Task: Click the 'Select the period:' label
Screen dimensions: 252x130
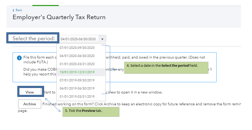Action: [x=34, y=38]
